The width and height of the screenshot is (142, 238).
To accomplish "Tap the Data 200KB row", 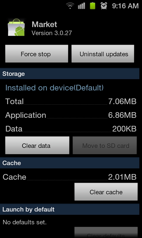I will [71, 129].
